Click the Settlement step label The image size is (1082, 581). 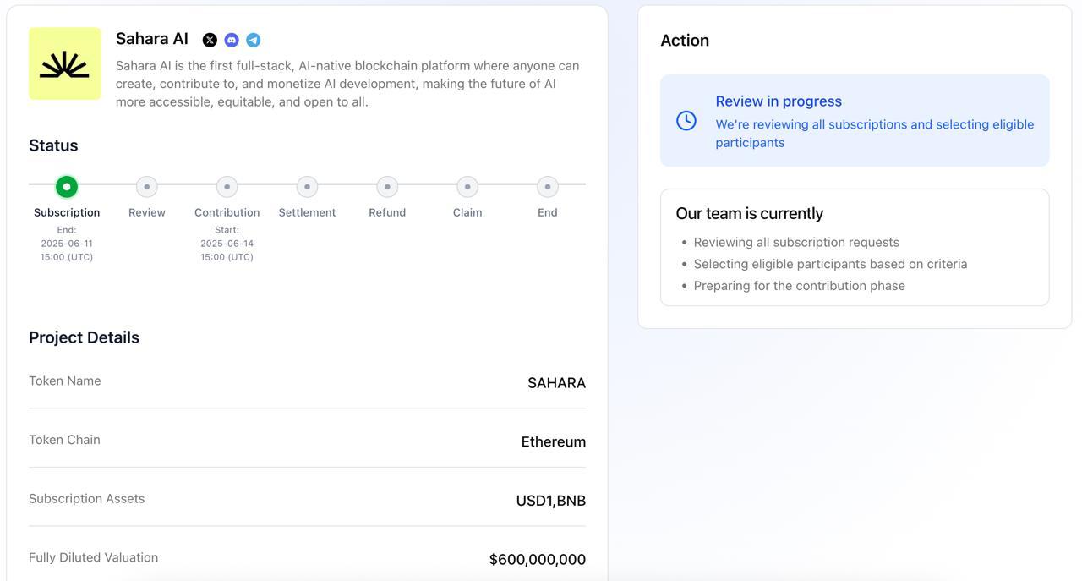tap(307, 212)
